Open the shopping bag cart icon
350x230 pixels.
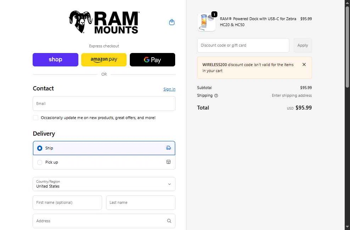(172, 22)
